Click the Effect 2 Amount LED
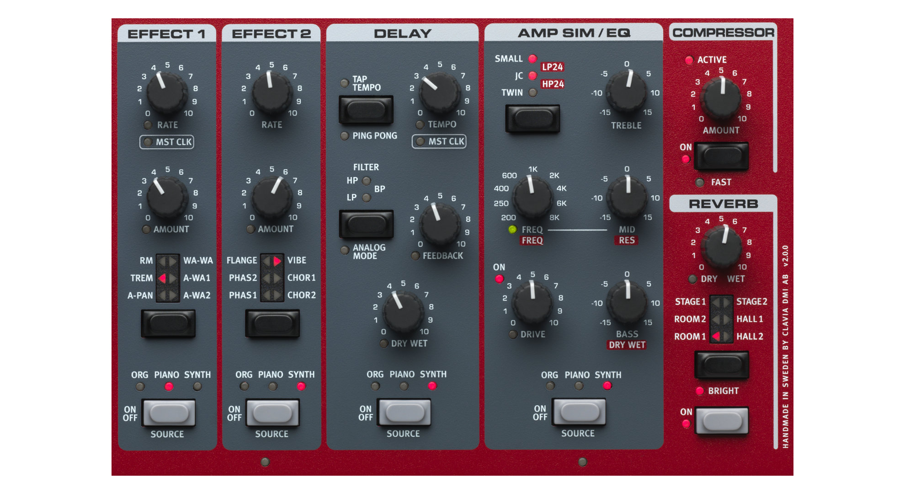Screen dimensions: 905x494 point(250,229)
